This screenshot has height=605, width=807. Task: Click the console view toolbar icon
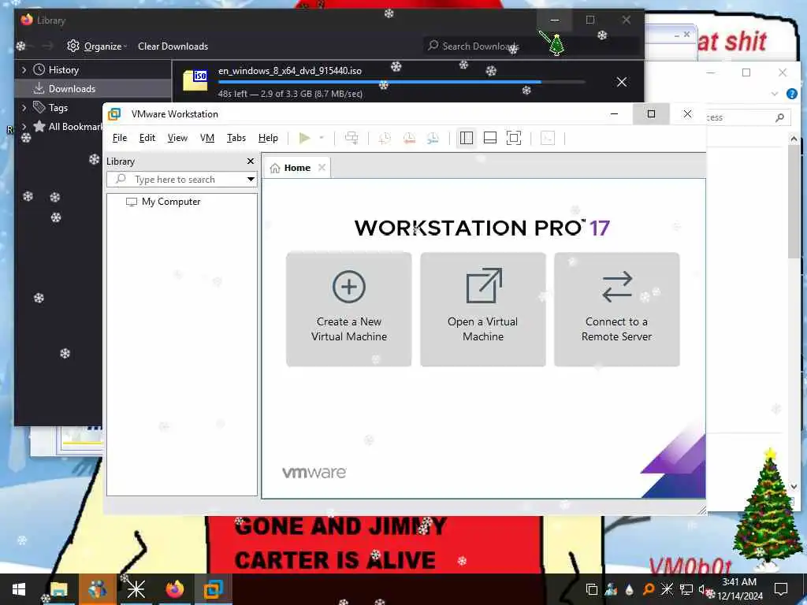point(548,138)
